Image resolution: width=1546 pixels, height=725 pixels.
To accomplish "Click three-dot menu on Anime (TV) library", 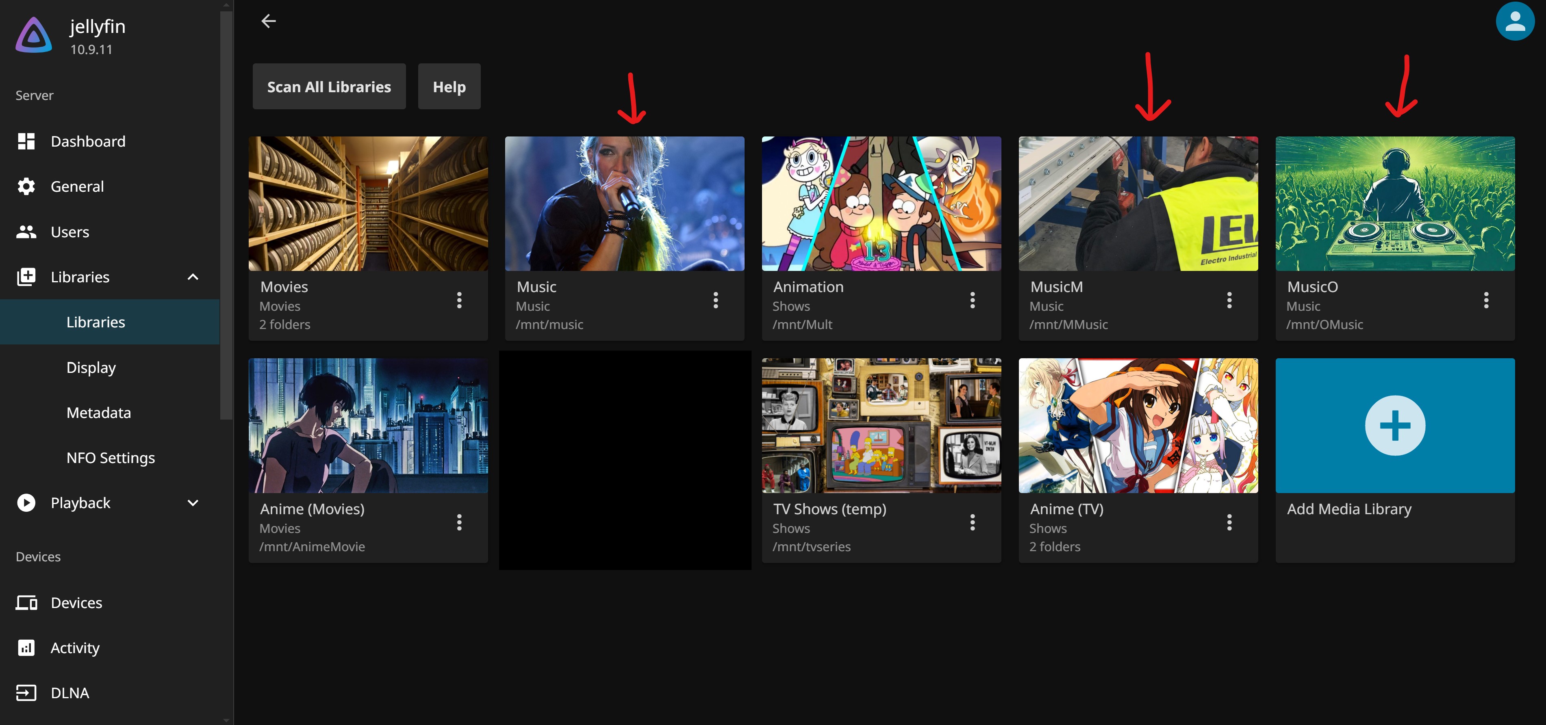I will (1229, 522).
